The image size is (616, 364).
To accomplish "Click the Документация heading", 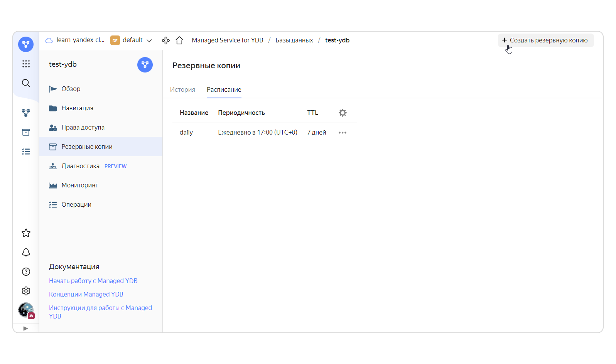I will pyautogui.click(x=74, y=267).
